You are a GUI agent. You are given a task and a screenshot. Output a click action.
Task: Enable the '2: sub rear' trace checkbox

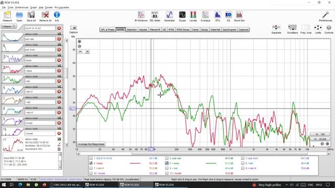tap(167, 158)
